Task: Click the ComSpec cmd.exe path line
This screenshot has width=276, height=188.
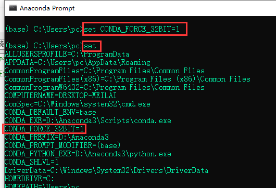Action: point(78,104)
